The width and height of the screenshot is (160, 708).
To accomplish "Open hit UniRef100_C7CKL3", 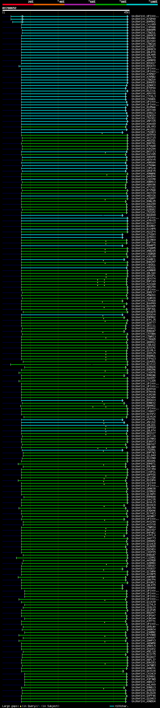I will [x=143, y=96].
